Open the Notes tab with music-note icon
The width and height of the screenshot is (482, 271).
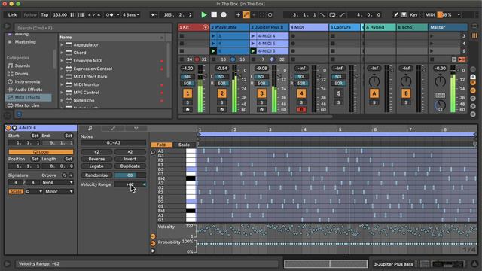[90, 129]
